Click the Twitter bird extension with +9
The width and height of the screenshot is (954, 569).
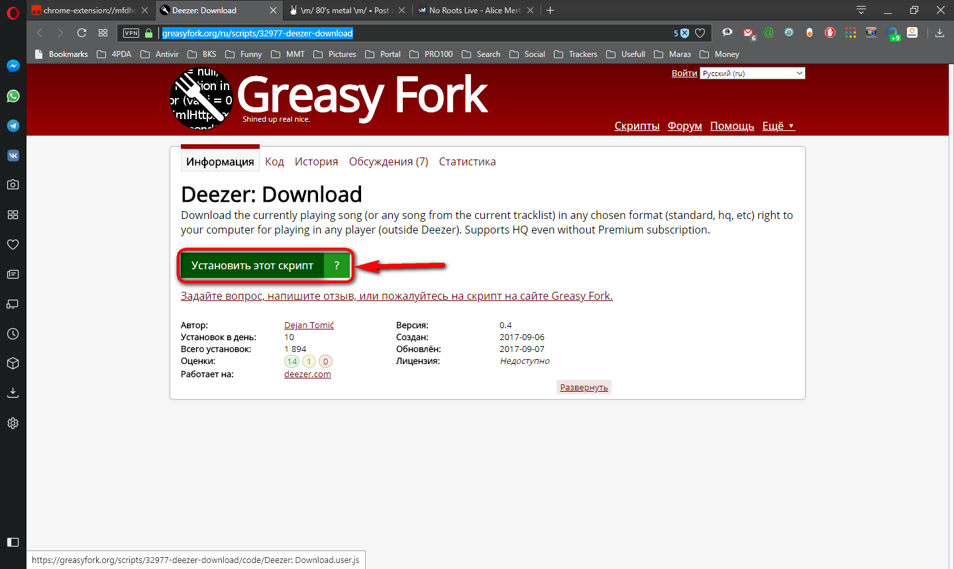point(892,33)
